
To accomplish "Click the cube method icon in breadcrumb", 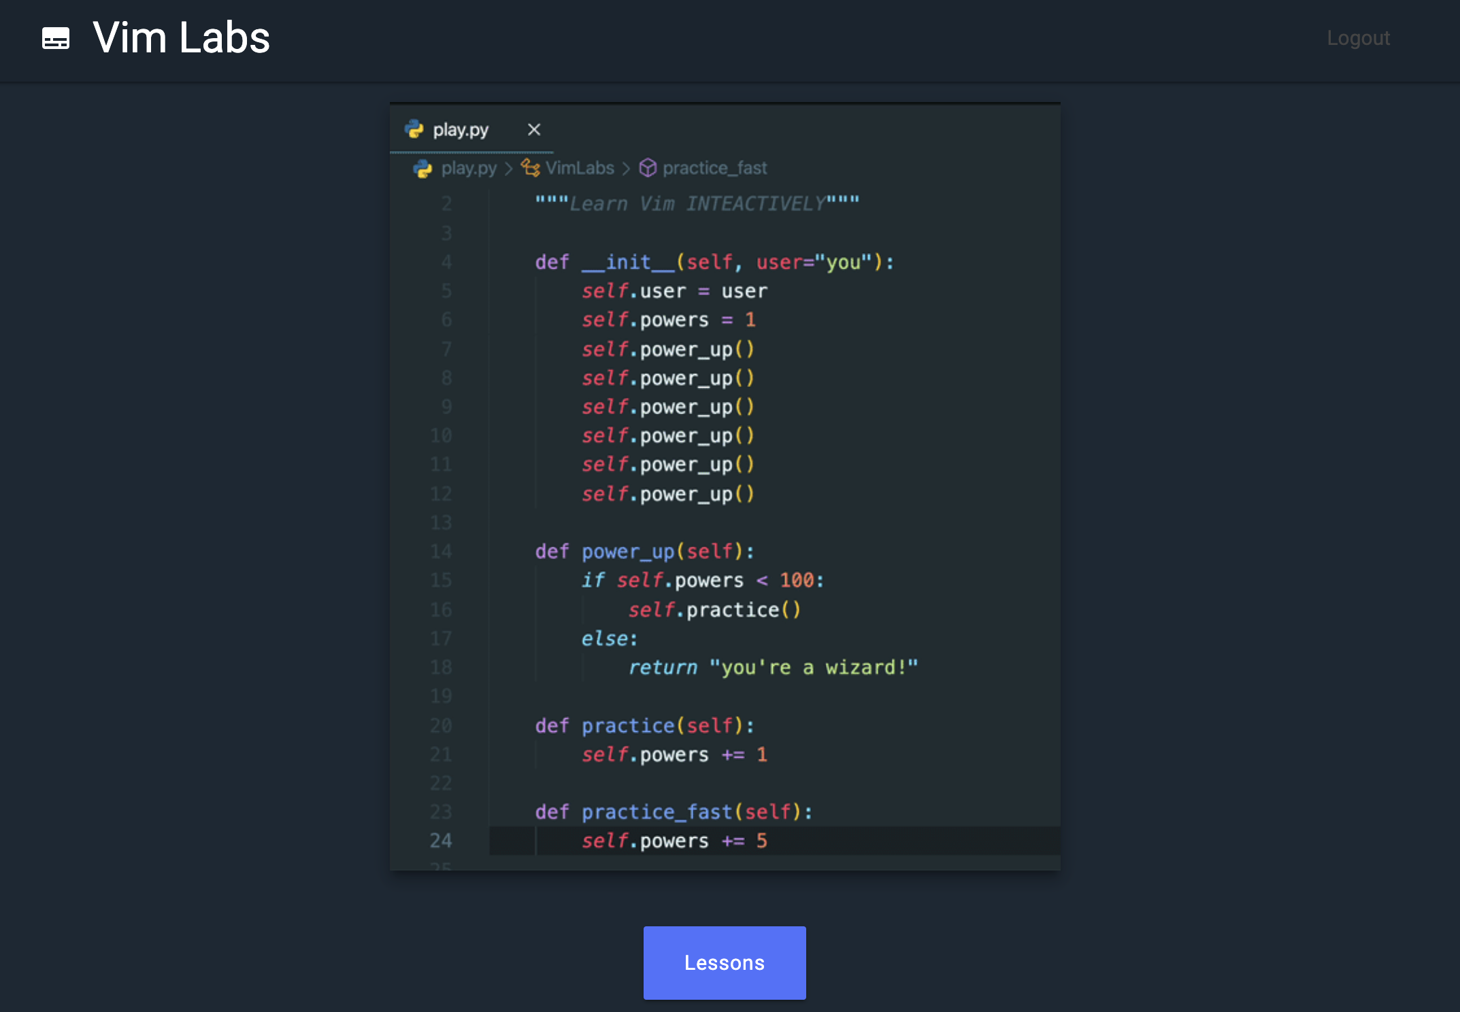I will click(x=648, y=168).
